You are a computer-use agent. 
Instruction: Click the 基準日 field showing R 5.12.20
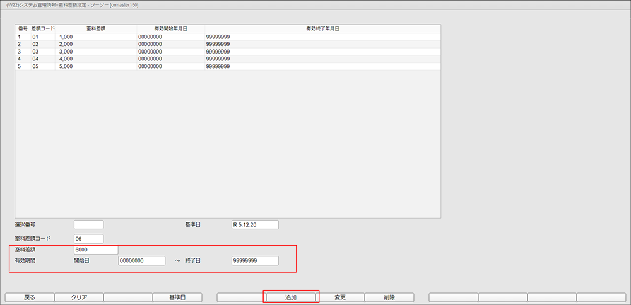(255, 225)
